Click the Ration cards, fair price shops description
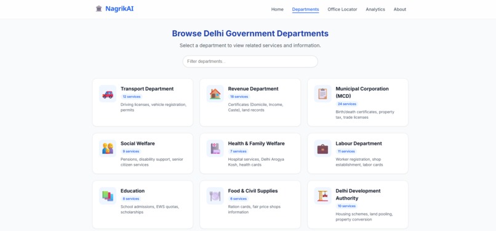 pos(254,209)
